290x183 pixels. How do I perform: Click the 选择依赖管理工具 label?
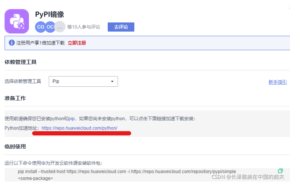tap(23, 81)
